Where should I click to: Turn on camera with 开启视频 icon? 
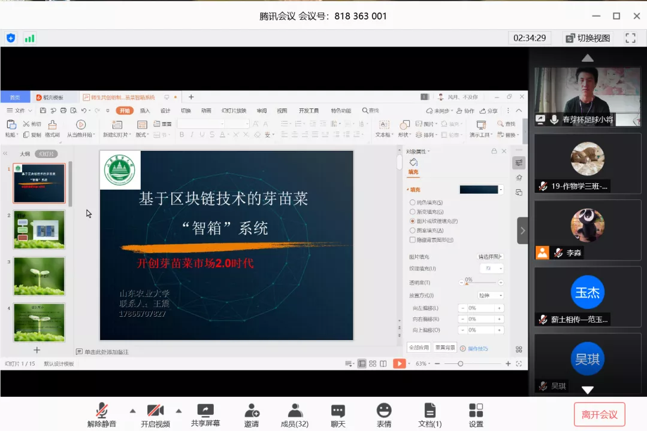(x=155, y=411)
